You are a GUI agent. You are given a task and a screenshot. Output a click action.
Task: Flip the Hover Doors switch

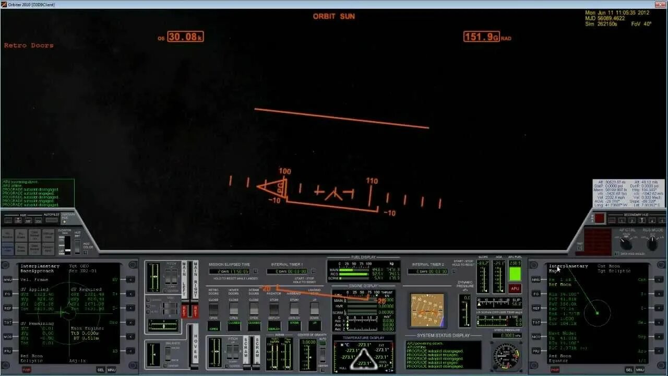pyautogui.click(x=234, y=309)
